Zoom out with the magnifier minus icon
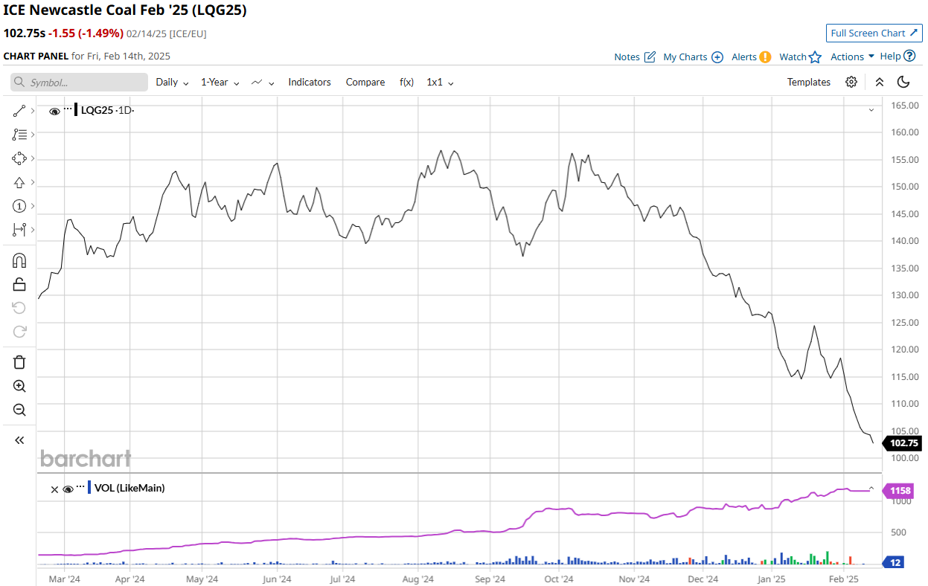Screen dimensions: 928x586 19,410
